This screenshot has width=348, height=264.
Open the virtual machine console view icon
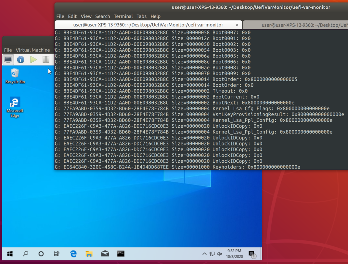coord(8,59)
